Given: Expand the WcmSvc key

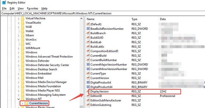Looking at the screenshot, I should click(18, 40).
